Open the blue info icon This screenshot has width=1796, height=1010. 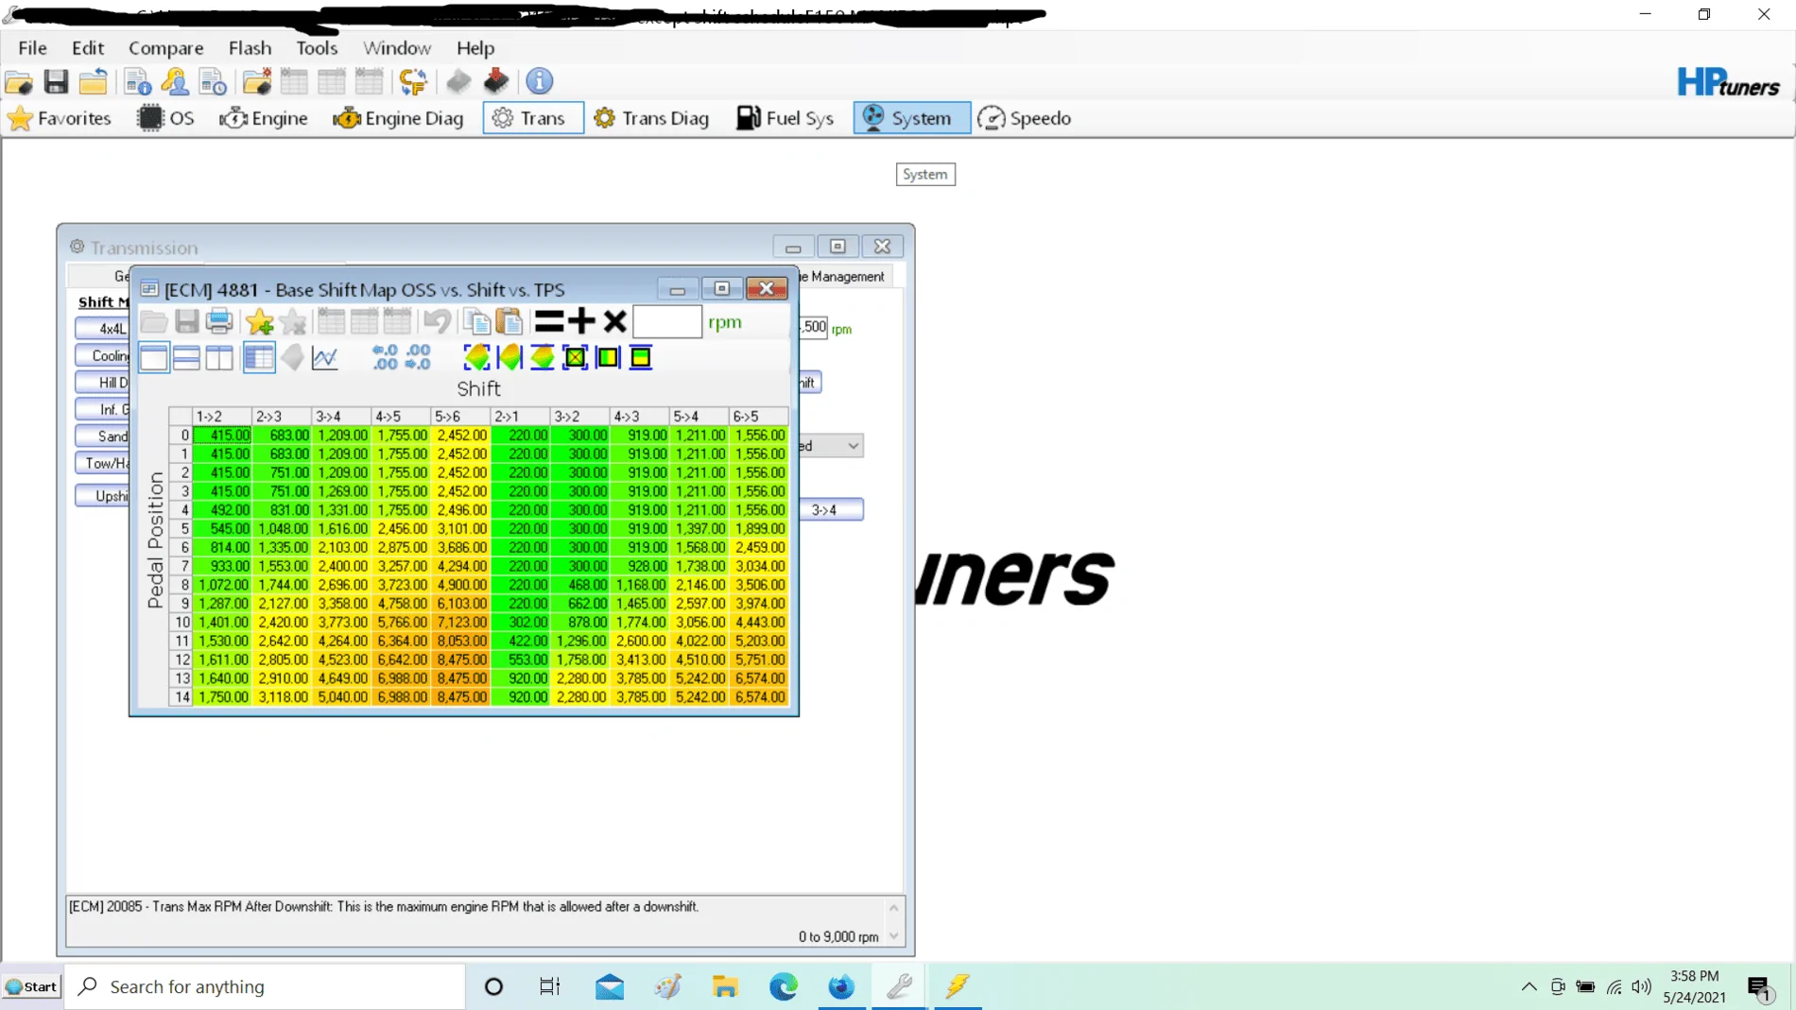click(x=540, y=82)
